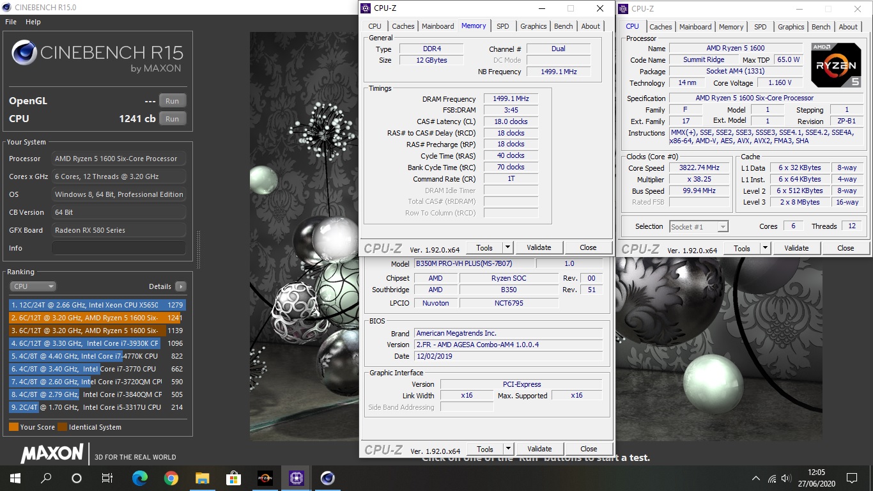
Task: Open Tools dropdown arrow in right CPU-Z window
Action: click(x=765, y=248)
